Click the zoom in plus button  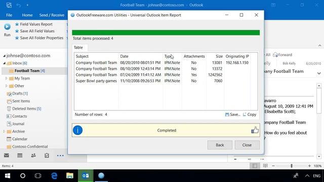point(309,166)
